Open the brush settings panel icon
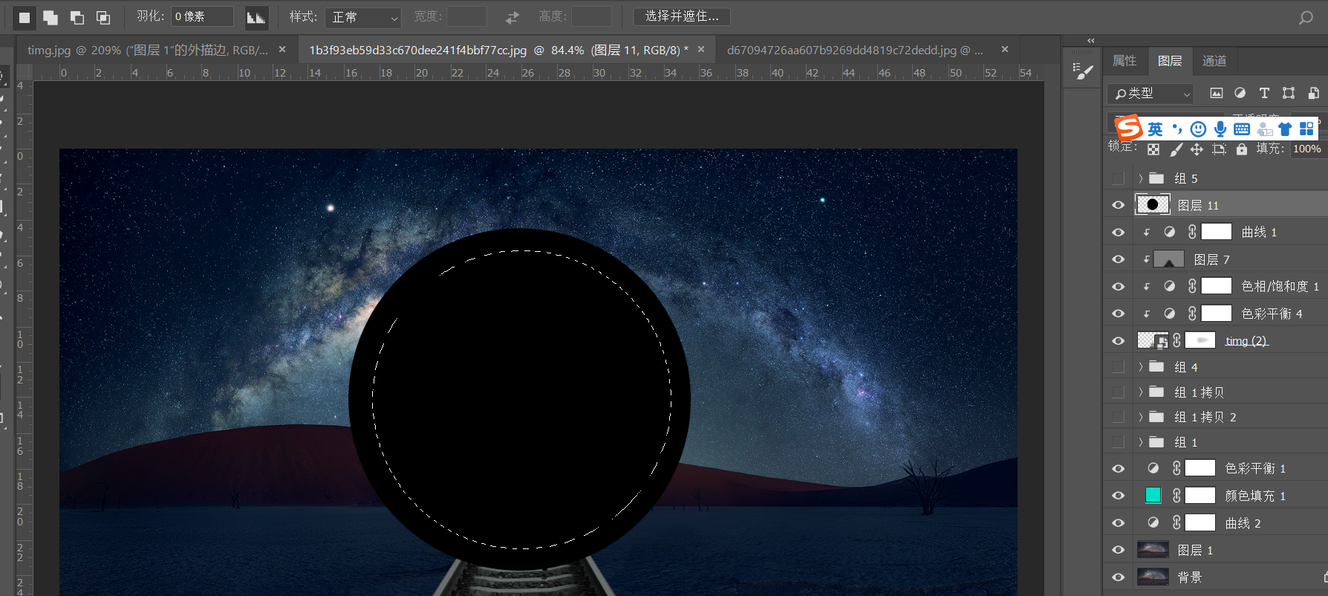1328x596 pixels. click(1084, 71)
